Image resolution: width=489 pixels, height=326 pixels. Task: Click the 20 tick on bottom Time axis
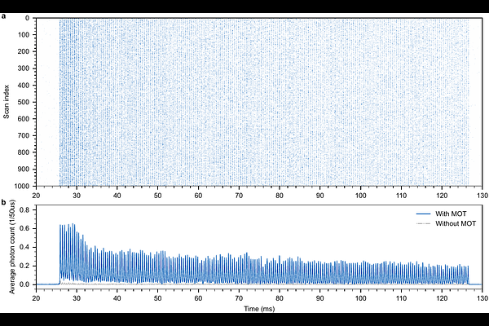(36, 297)
